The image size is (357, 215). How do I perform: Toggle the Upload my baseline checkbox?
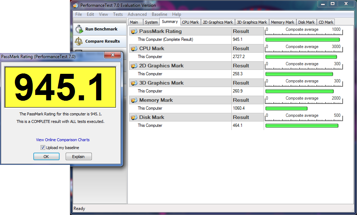coord(43,148)
